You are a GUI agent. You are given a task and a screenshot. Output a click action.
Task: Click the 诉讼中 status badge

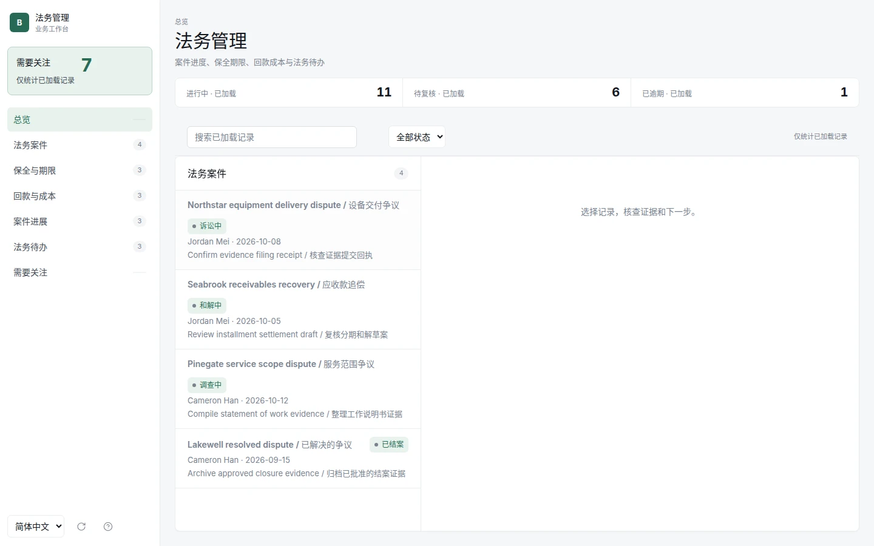click(x=207, y=226)
